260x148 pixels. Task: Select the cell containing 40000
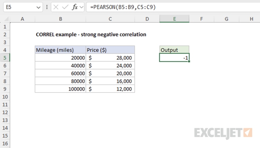click(x=60, y=65)
